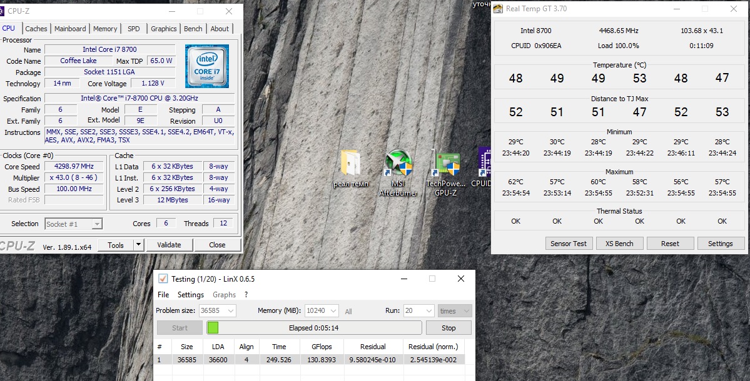Open the Settings menu in LinX

pyautogui.click(x=190, y=295)
